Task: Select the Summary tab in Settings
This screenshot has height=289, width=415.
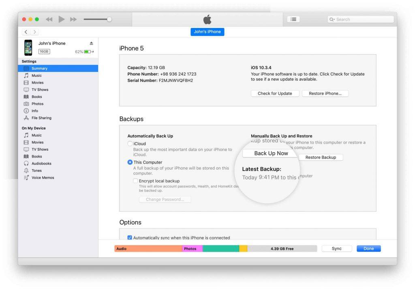Action: pyautogui.click(x=39, y=69)
